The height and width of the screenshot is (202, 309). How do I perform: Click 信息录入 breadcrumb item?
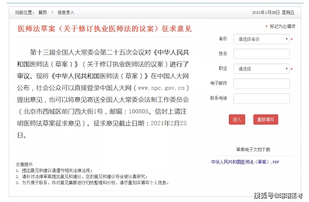coord(66,13)
